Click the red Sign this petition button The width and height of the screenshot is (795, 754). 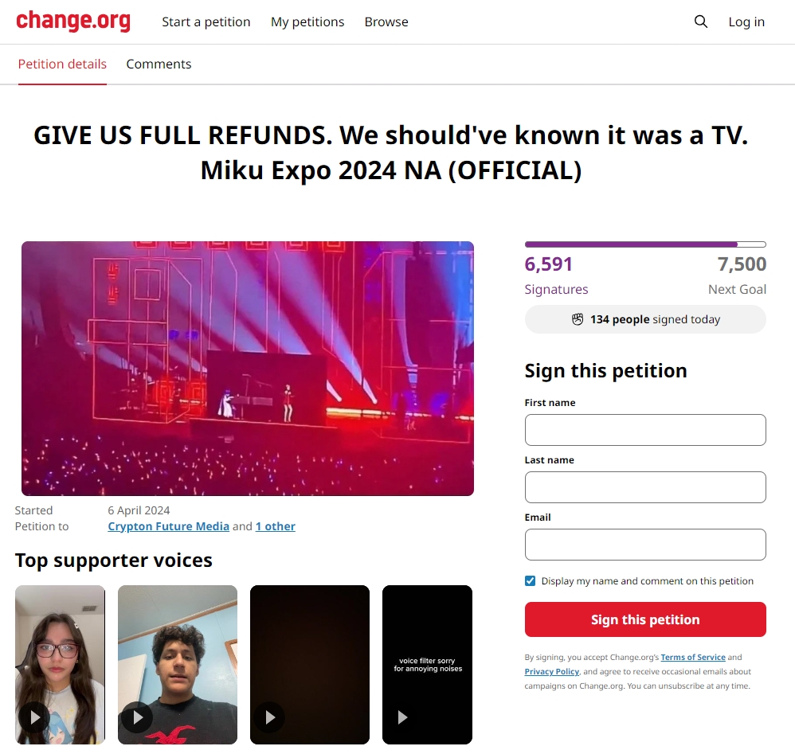[645, 619]
